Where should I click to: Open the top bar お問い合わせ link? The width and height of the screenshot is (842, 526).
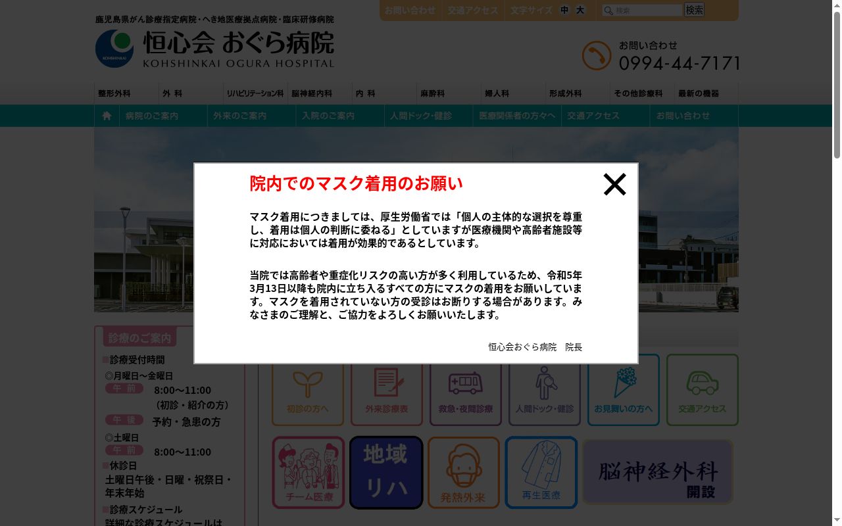coord(410,11)
